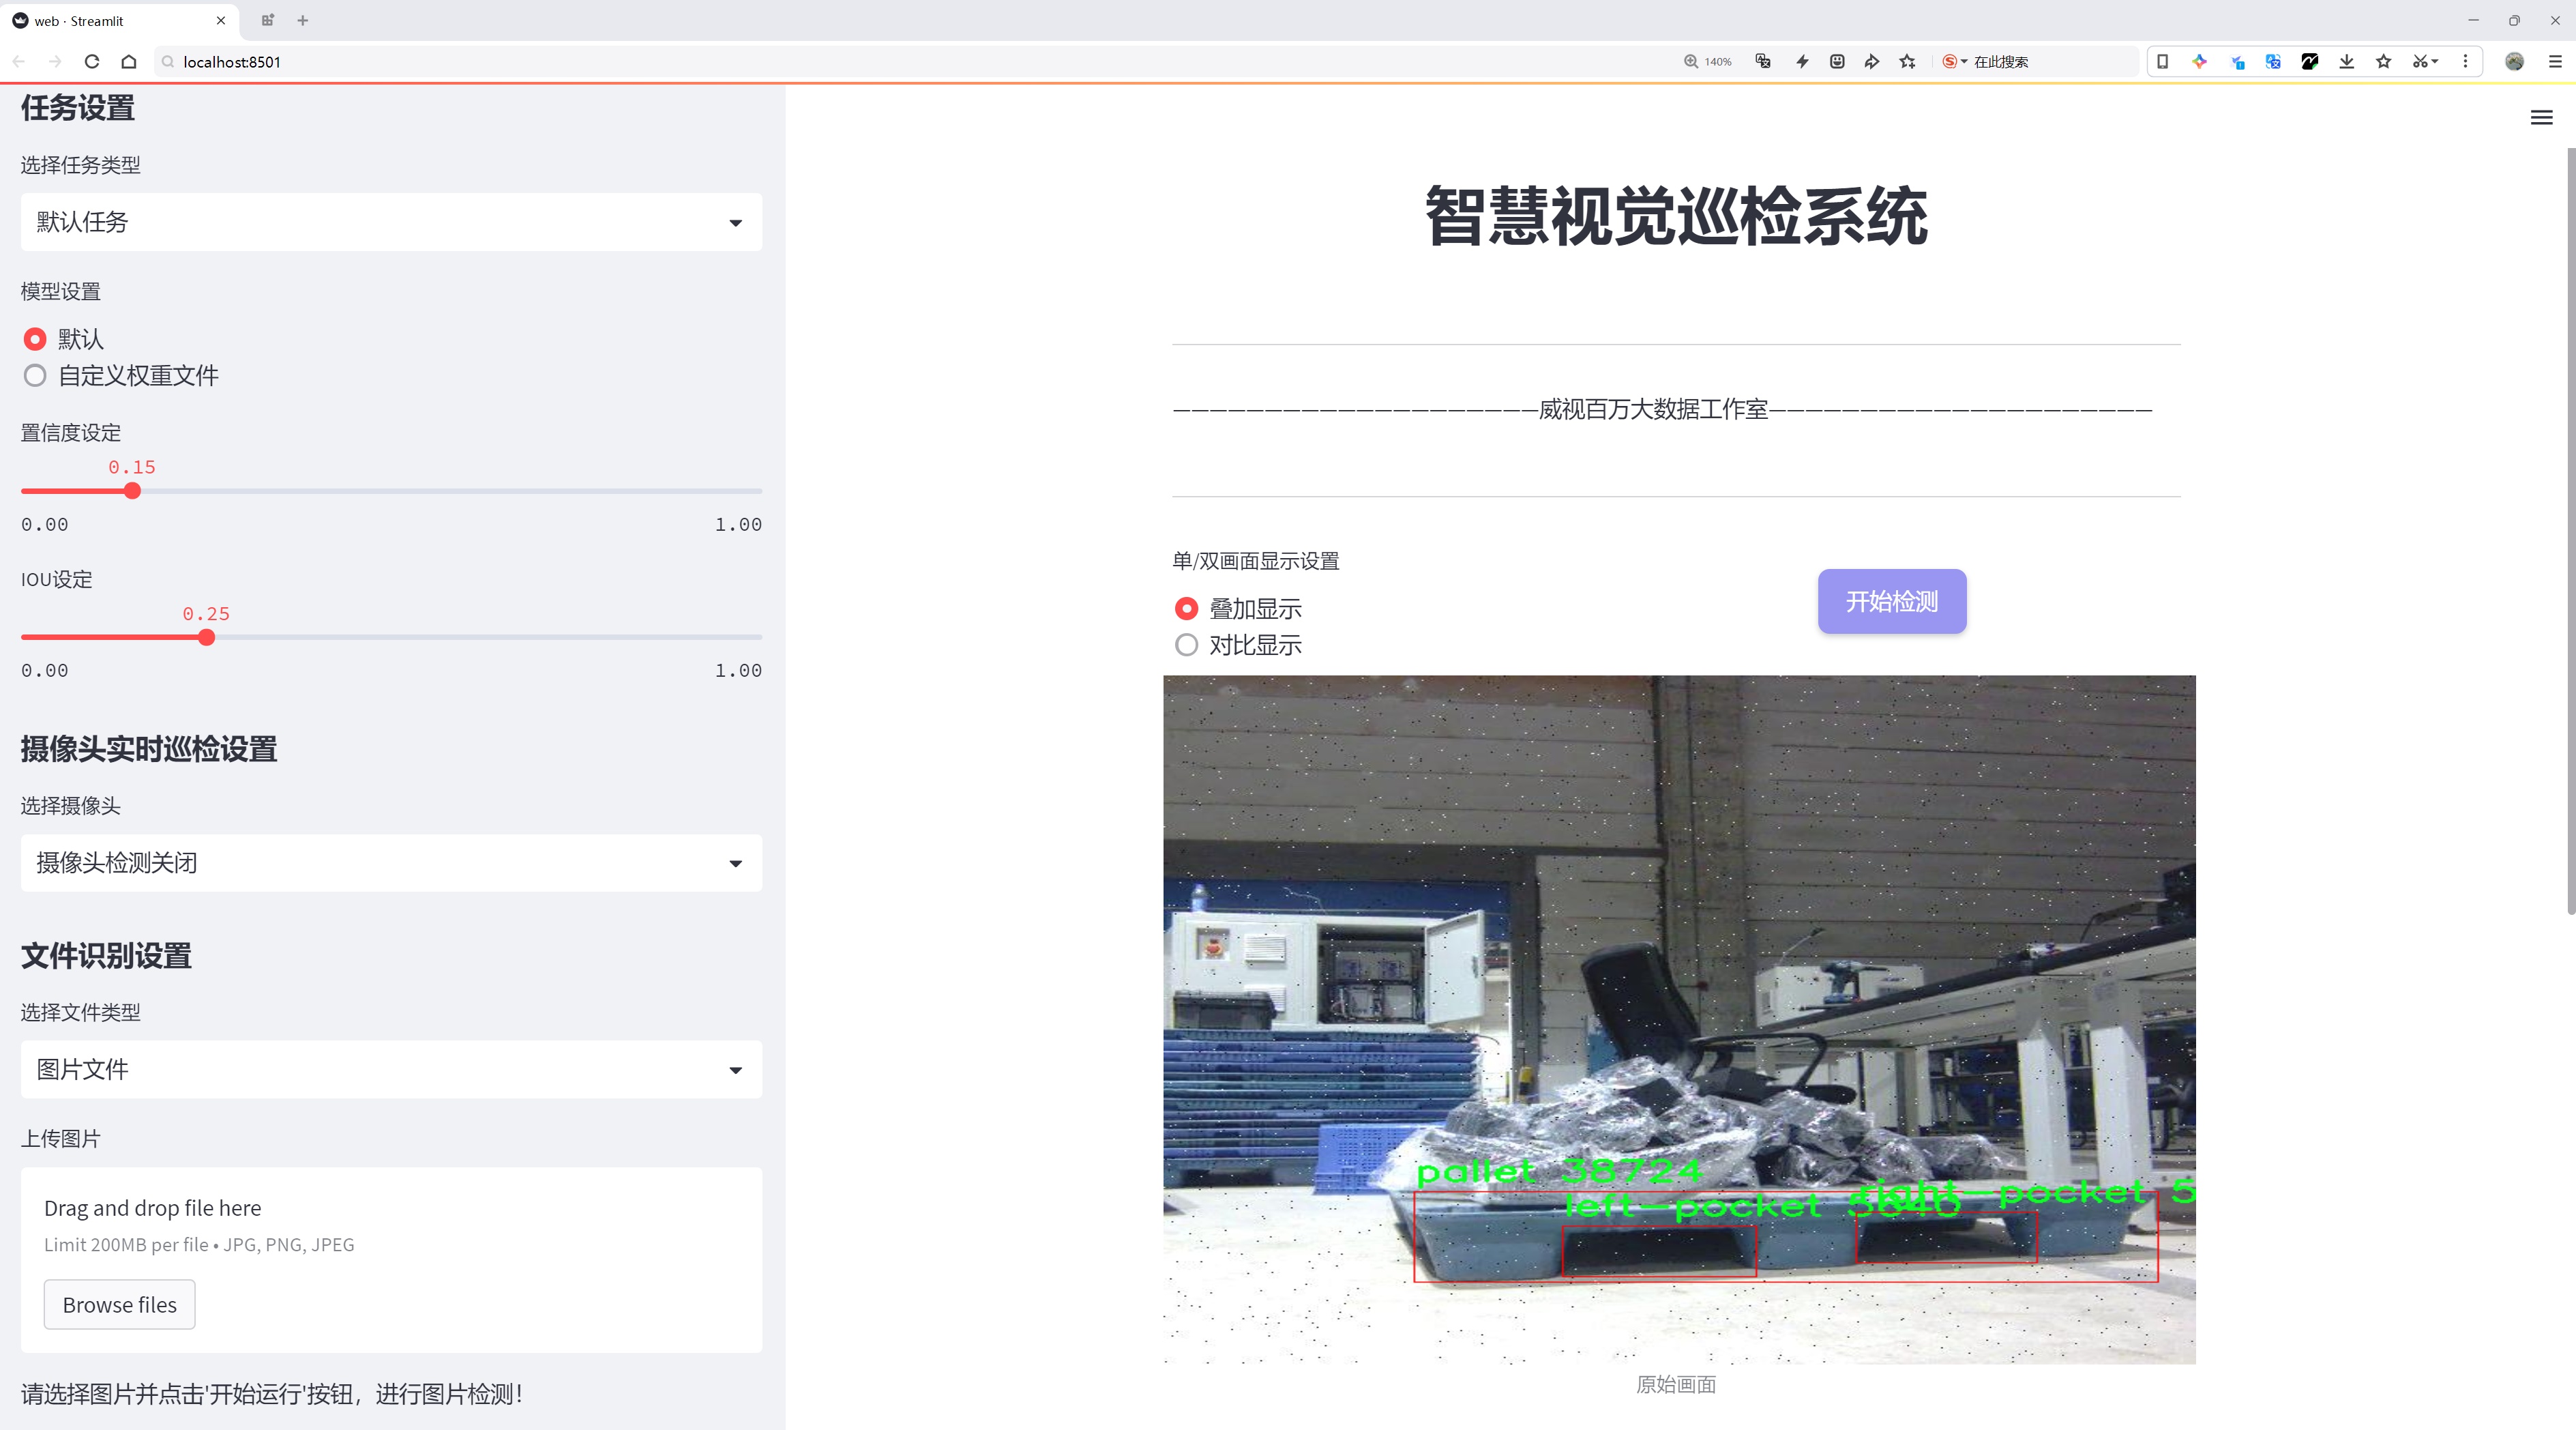Viewport: 2576px width, 1430px height.
Task: Open a new browser tab
Action: click(303, 20)
